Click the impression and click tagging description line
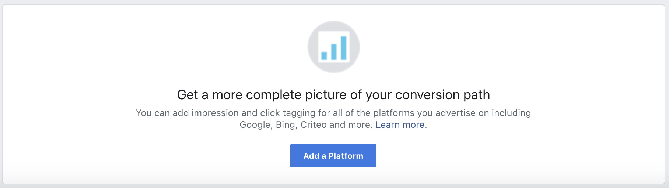The height and width of the screenshot is (188, 669). tap(333, 113)
